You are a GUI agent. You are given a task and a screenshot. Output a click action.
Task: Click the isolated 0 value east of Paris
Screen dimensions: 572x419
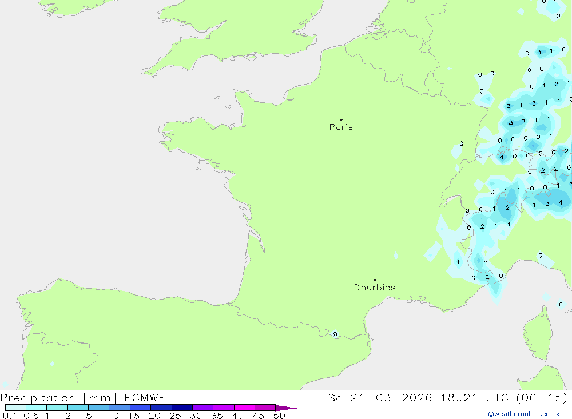tap(462, 144)
